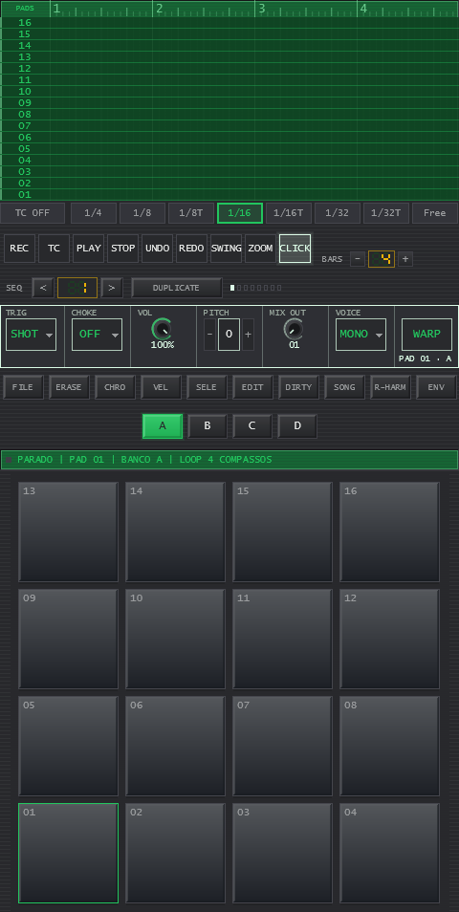Open the EDIT menu
The width and height of the screenshot is (459, 912).
[252, 387]
